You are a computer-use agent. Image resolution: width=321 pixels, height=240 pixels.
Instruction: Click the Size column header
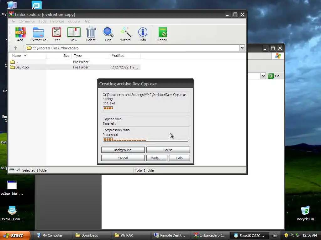59,56
